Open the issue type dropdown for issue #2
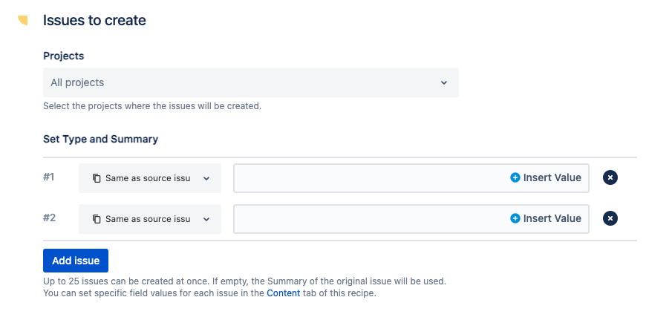The height and width of the screenshot is (320, 672). 149,219
